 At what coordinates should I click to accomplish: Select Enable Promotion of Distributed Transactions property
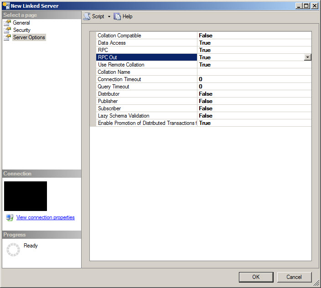(146, 123)
